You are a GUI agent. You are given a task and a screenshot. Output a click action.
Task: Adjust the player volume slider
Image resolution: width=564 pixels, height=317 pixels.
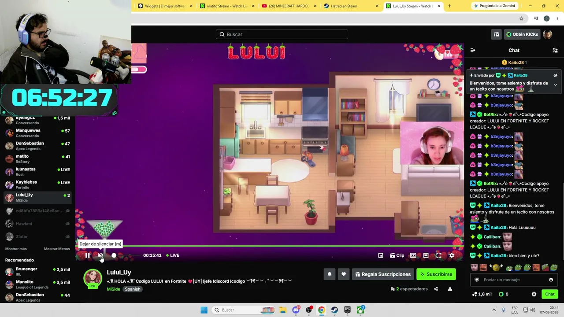(x=114, y=255)
